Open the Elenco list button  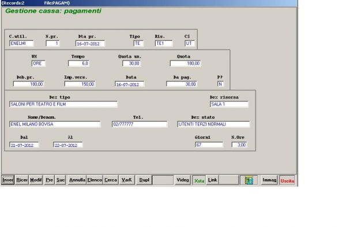point(95,180)
